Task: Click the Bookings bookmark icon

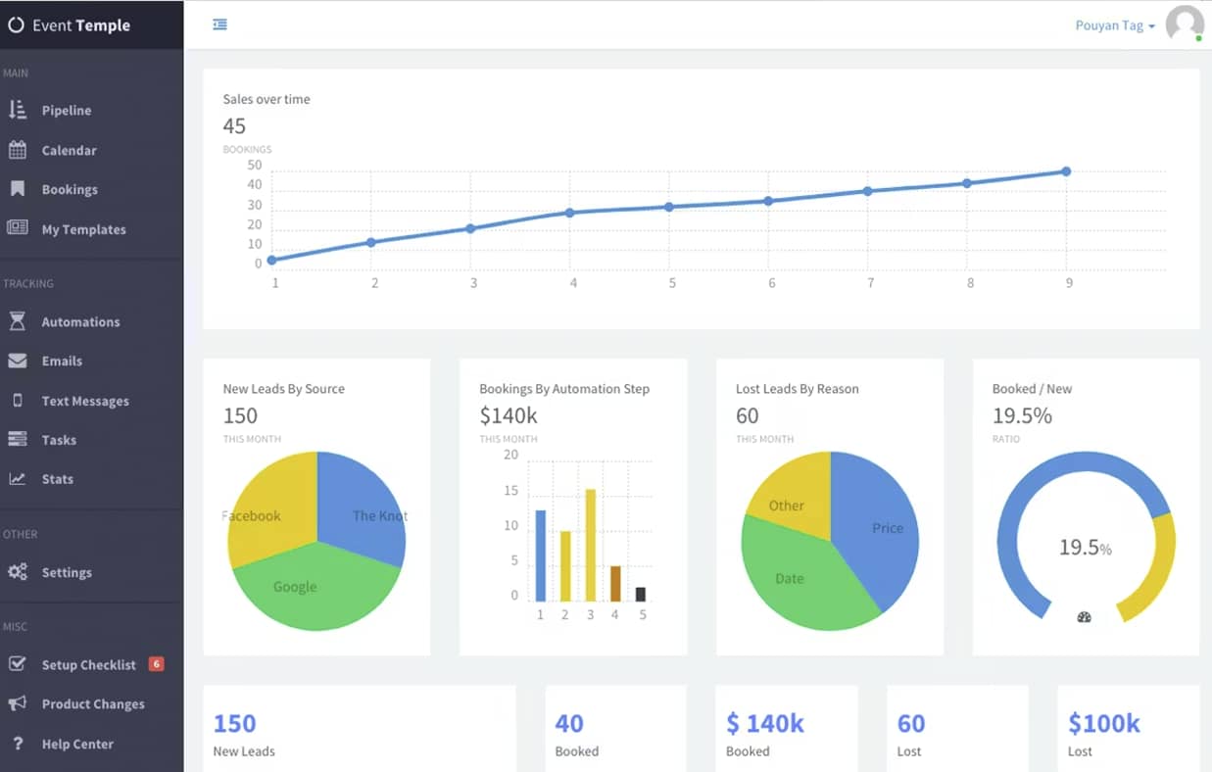Action: [x=18, y=189]
